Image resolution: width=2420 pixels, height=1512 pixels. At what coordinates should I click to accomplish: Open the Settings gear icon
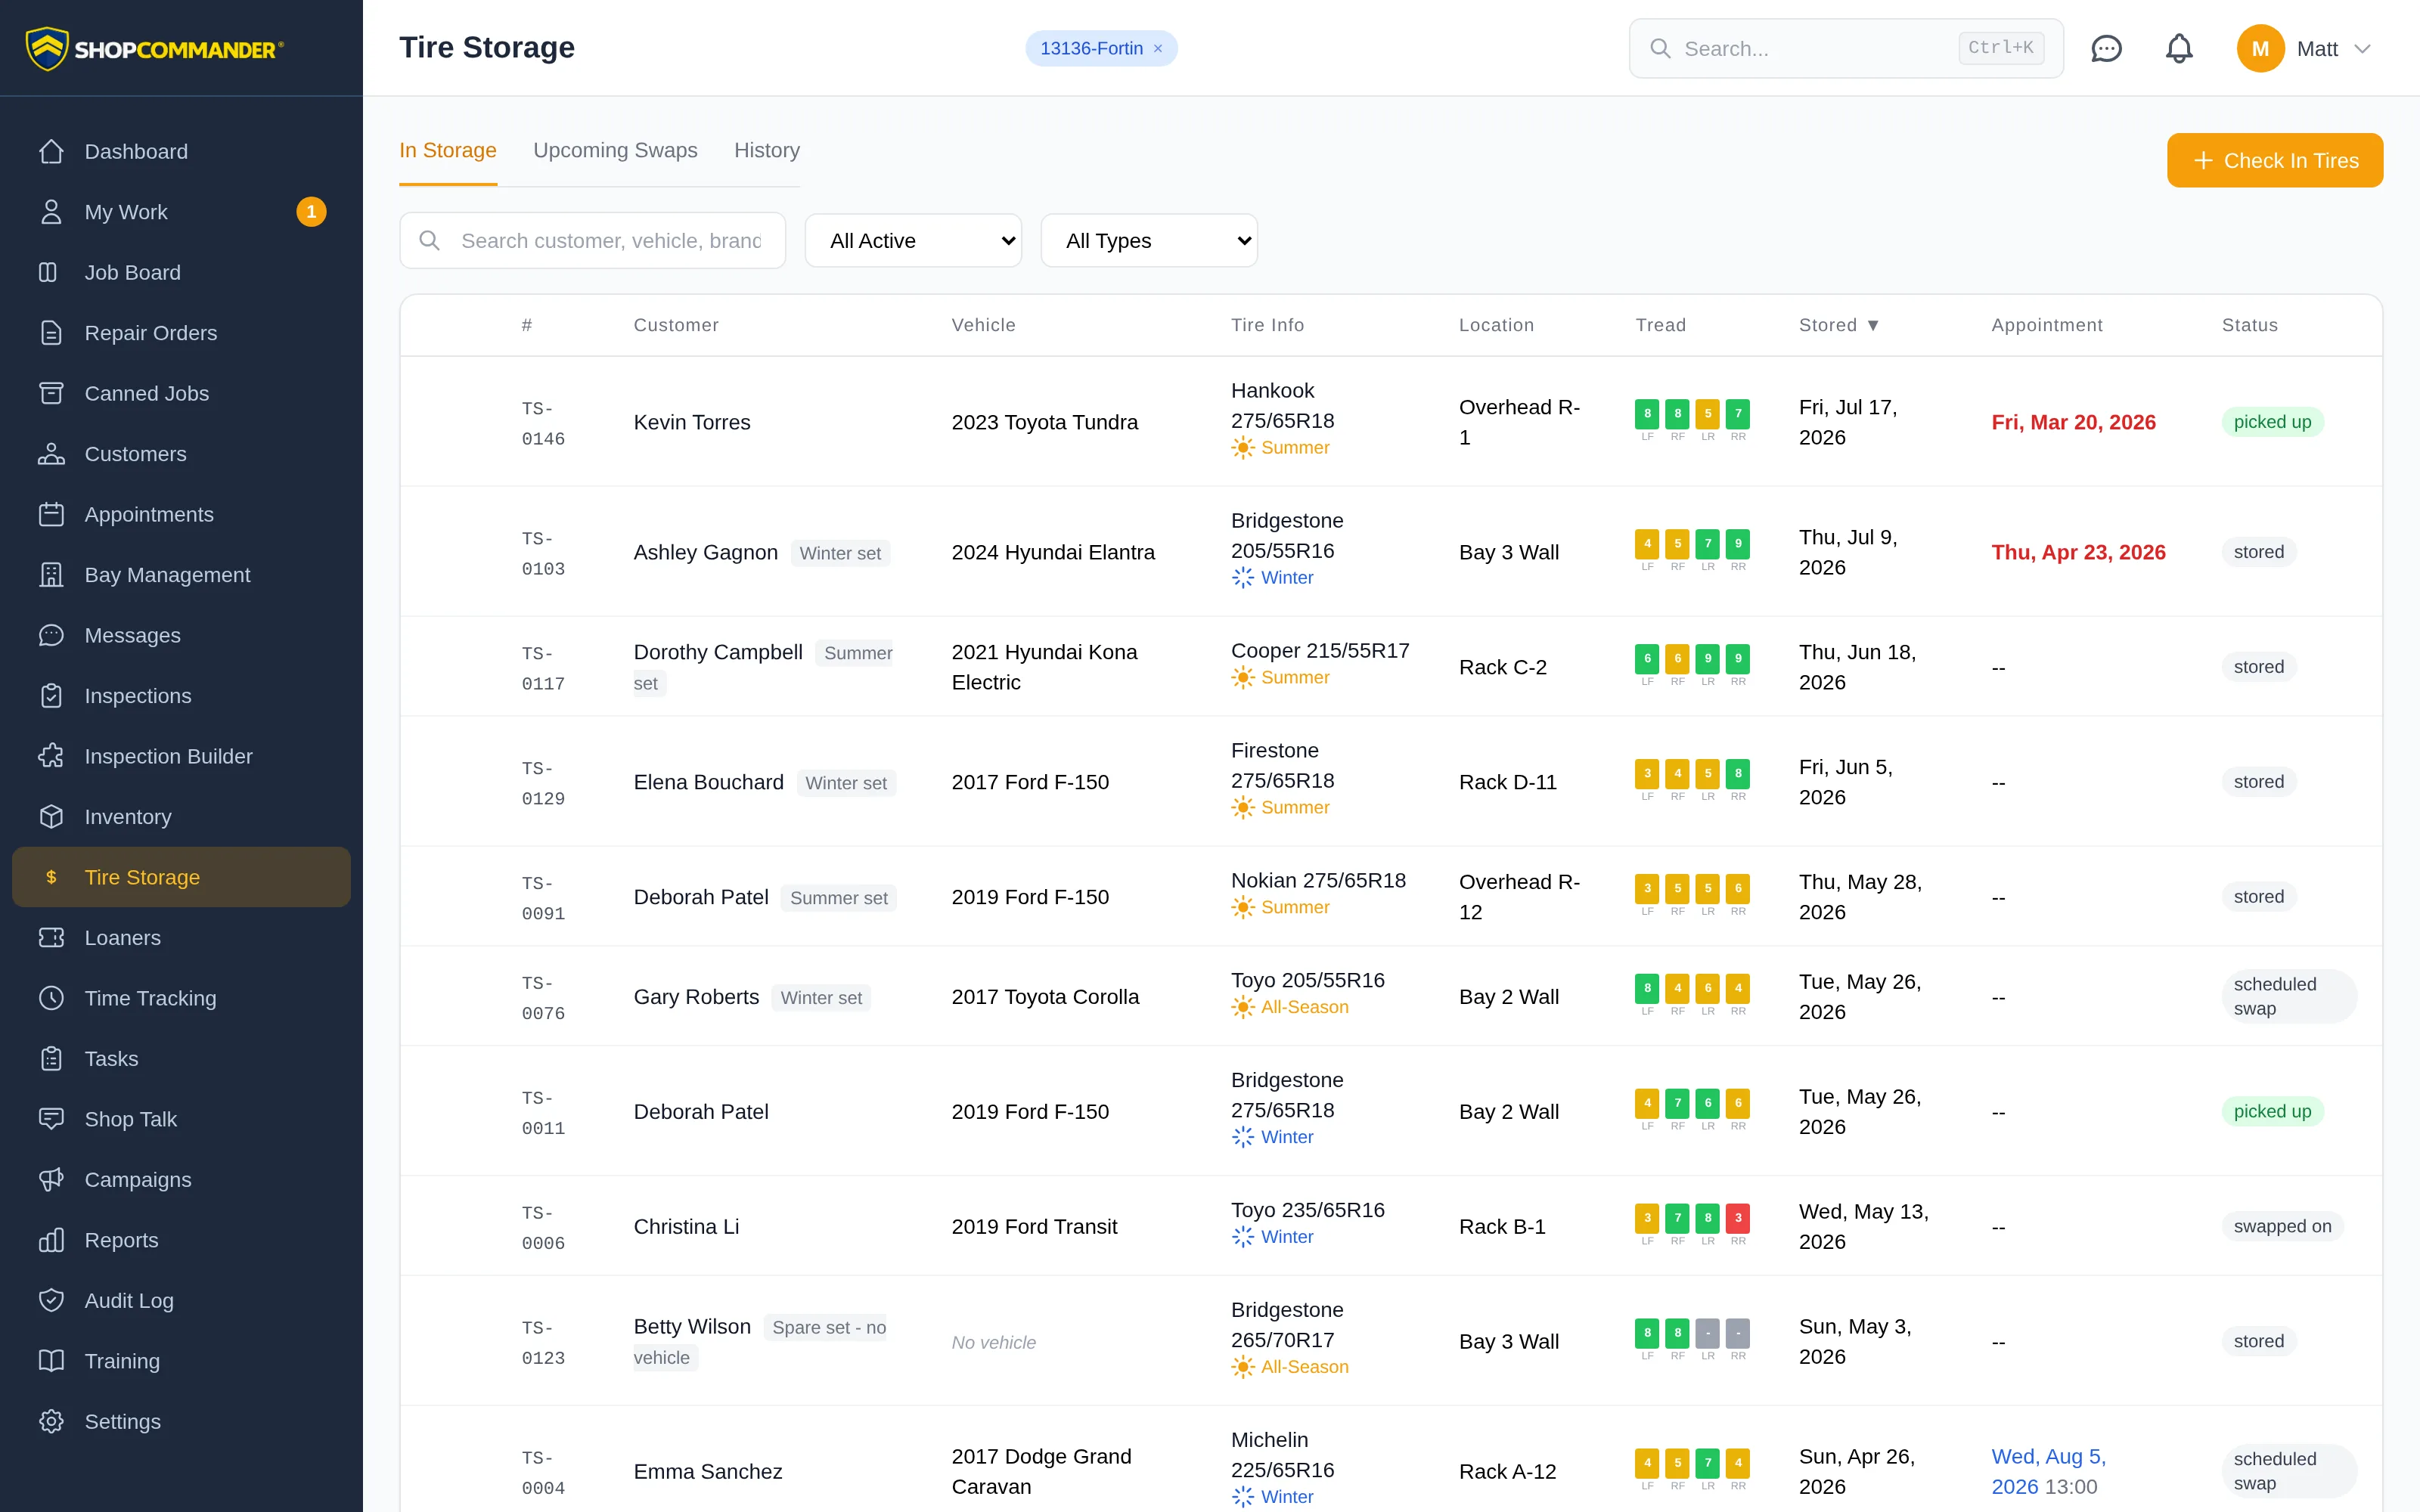[x=51, y=1422]
